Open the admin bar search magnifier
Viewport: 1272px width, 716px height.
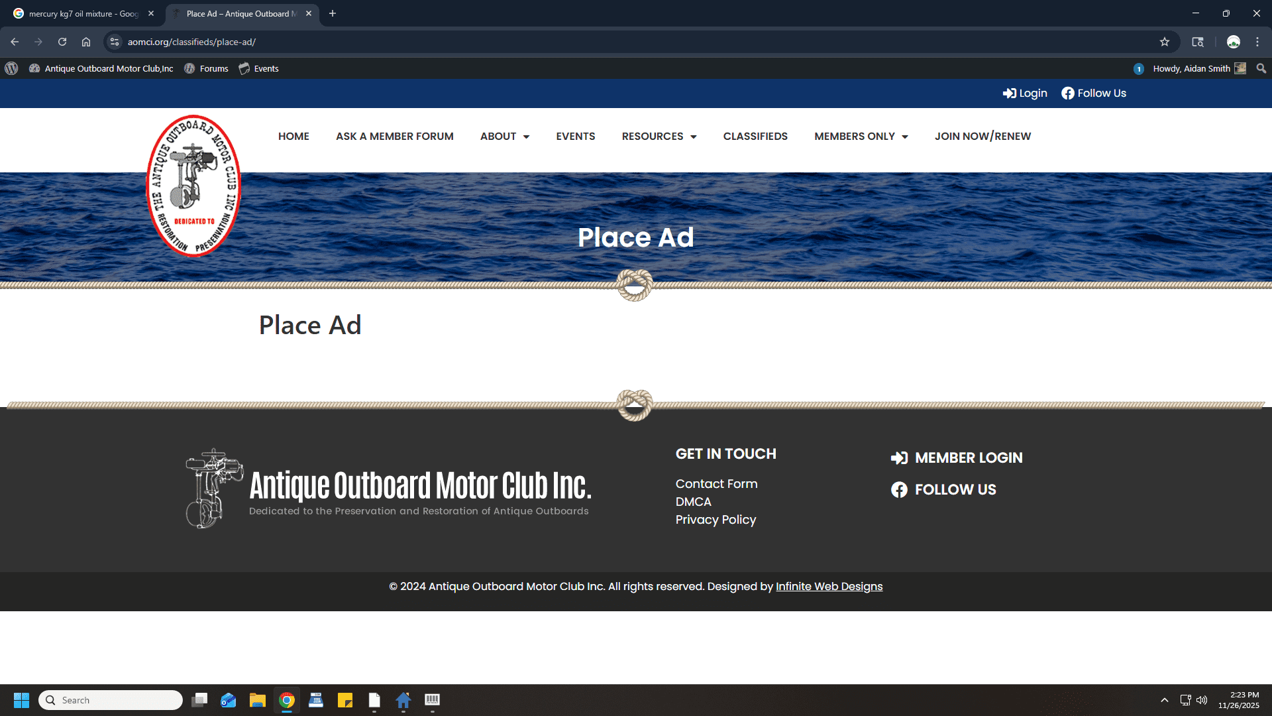1261,68
